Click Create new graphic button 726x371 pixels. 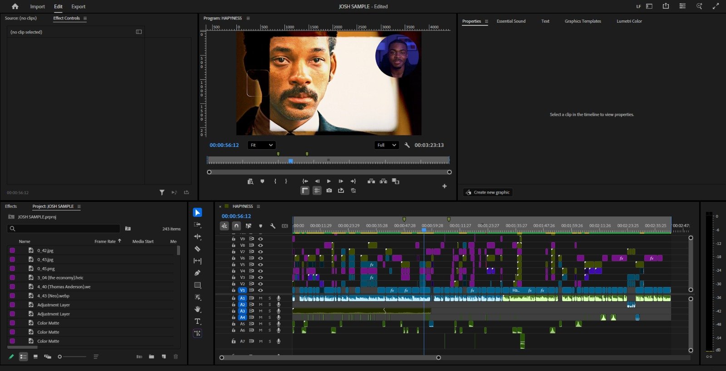pyautogui.click(x=488, y=192)
